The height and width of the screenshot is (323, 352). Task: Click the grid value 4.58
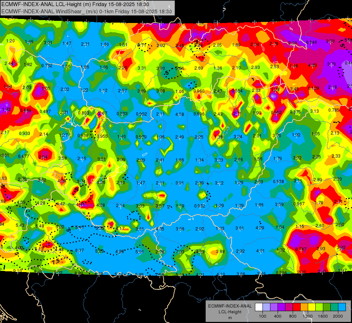pos(179,114)
